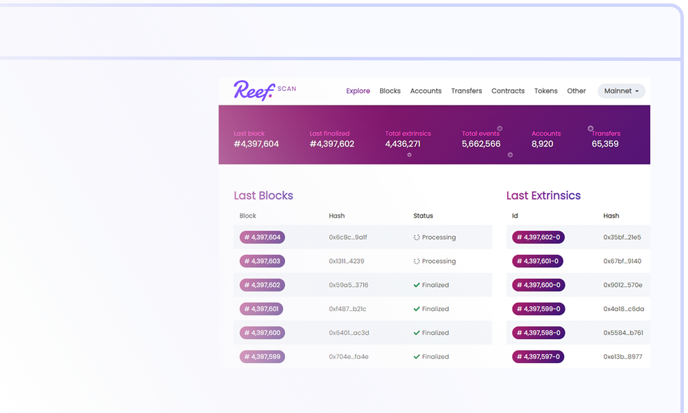The height and width of the screenshot is (413, 688).
Task: Open the Other navigation menu
Action: tap(576, 91)
